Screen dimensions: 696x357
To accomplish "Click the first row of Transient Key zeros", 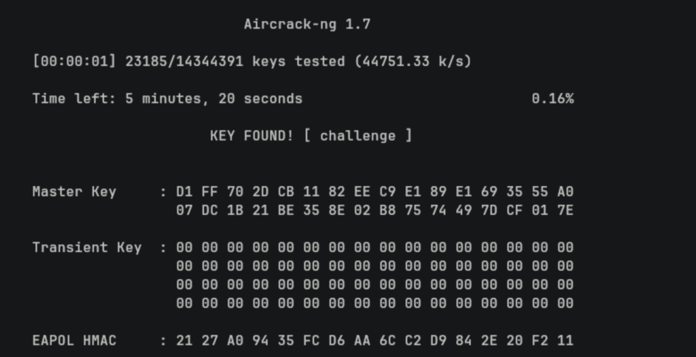I will (375, 247).
